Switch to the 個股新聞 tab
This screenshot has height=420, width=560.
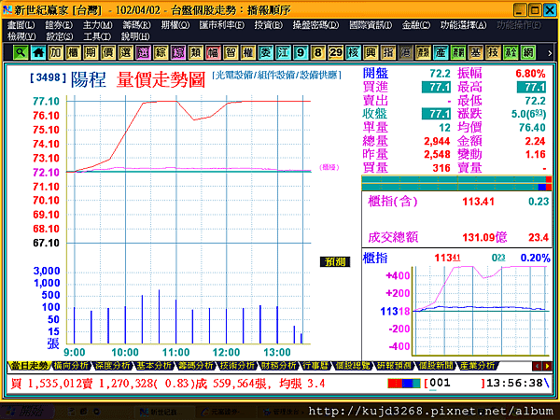(x=436, y=366)
